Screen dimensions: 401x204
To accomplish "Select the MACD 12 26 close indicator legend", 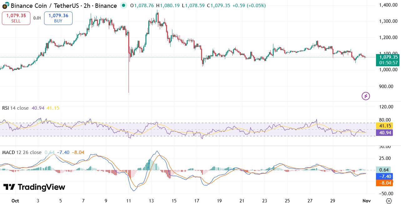I will [x=22, y=152].
